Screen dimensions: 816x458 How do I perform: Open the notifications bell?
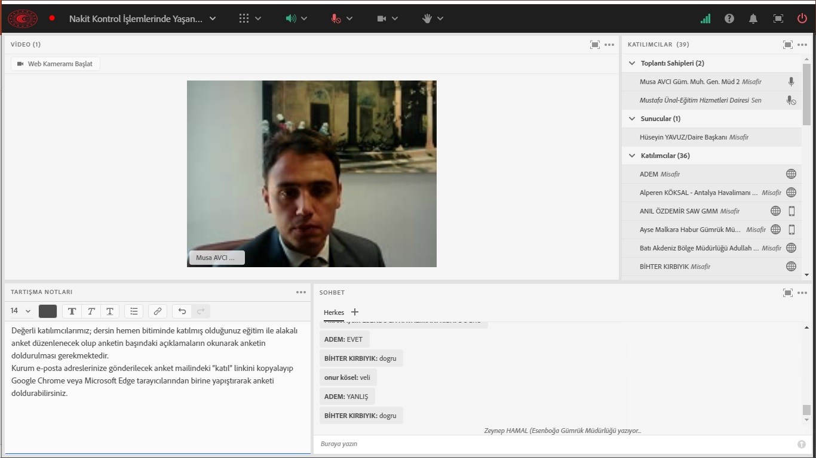[753, 18]
